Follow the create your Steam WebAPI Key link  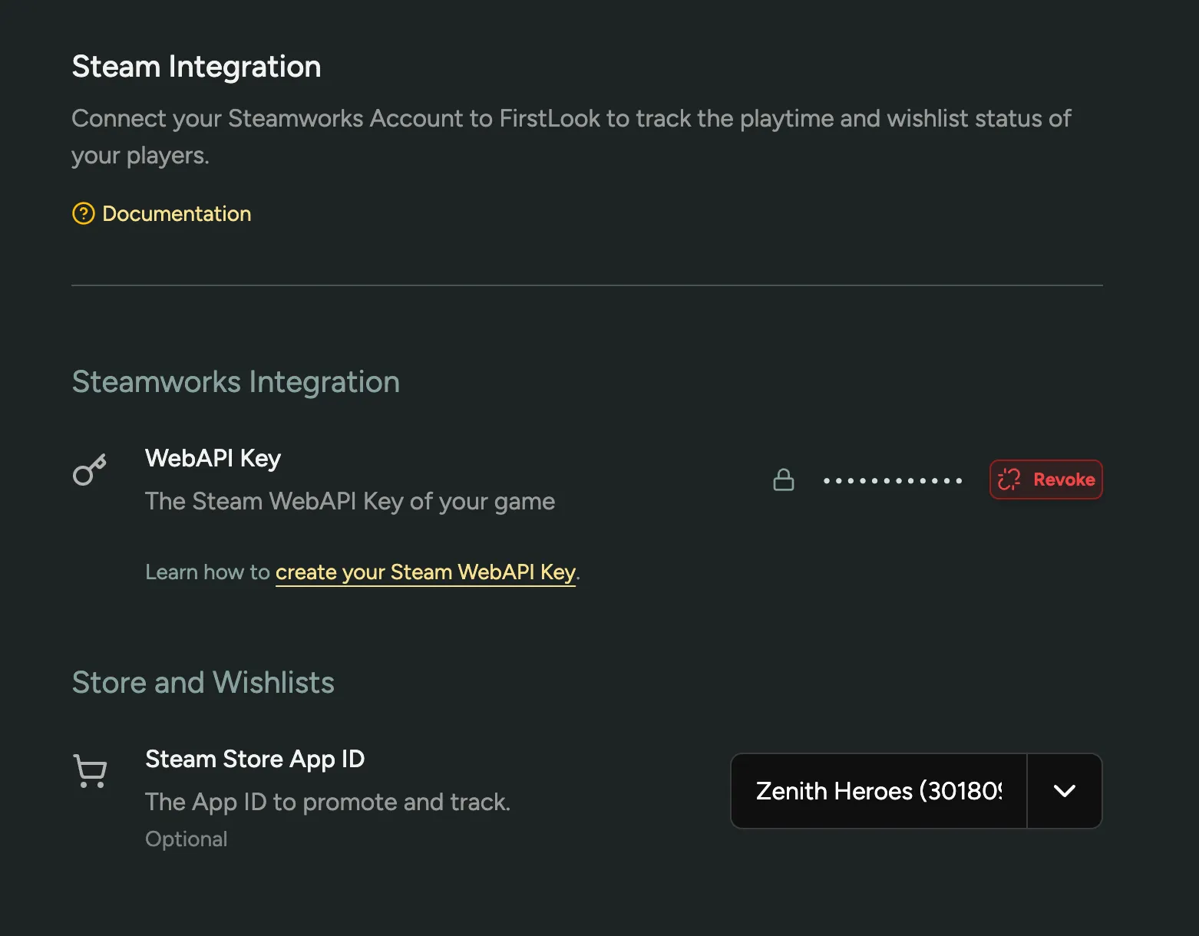425,572
